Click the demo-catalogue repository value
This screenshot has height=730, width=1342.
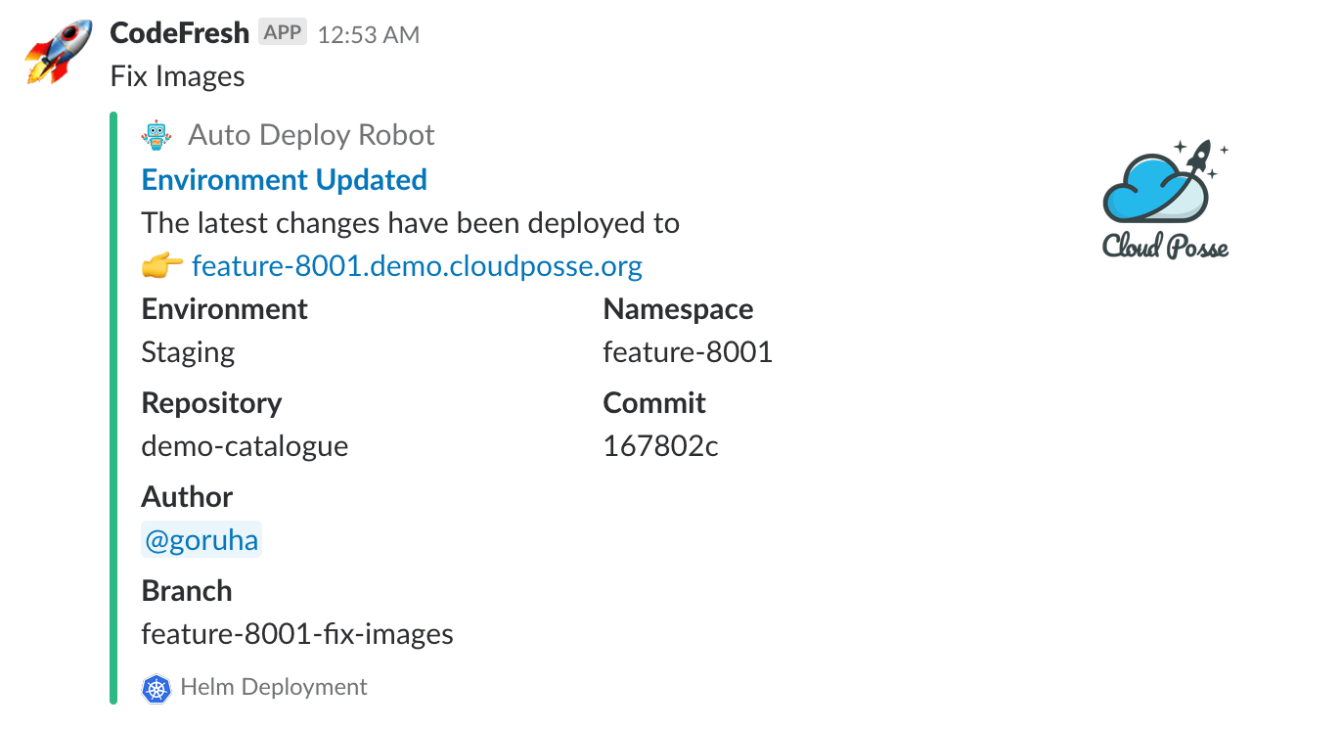click(x=246, y=446)
